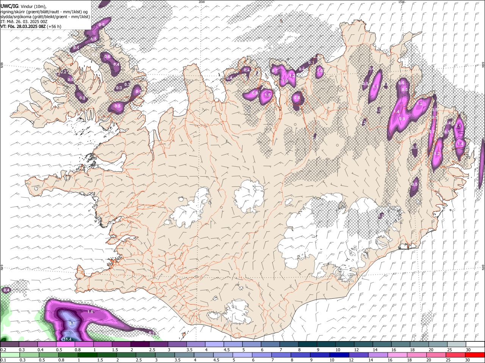Click the 5.1 precipitation value label
Image resolution: width=485 pixels, height=363 pixels.
72,324
